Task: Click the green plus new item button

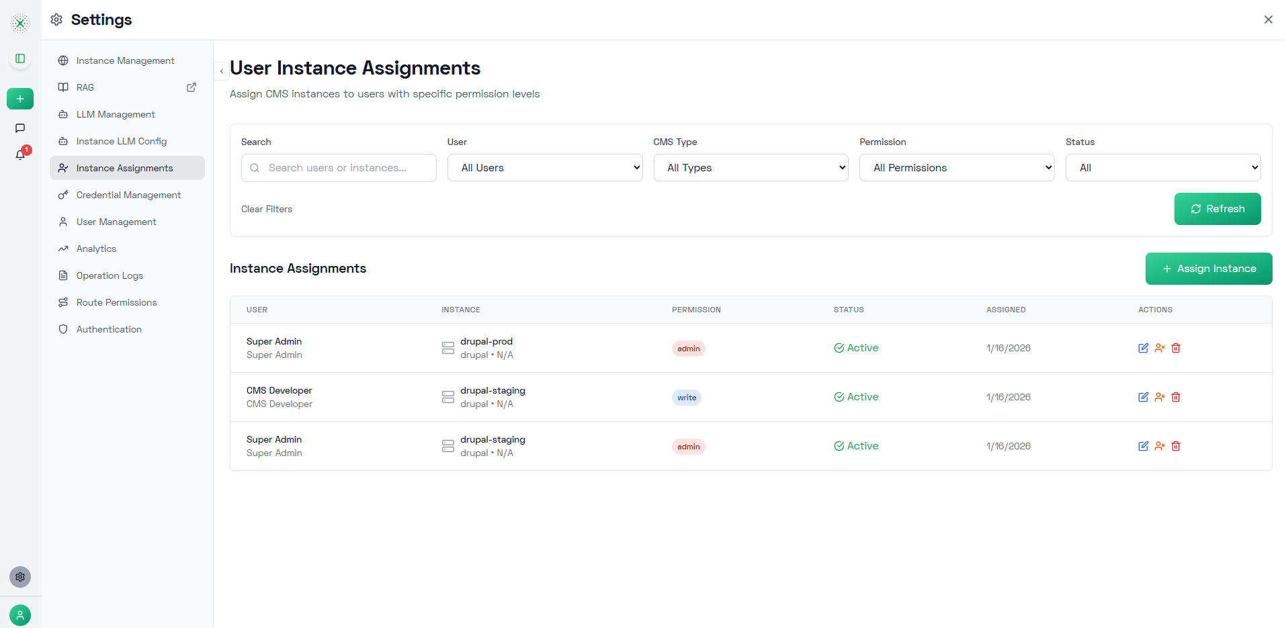Action: (20, 99)
